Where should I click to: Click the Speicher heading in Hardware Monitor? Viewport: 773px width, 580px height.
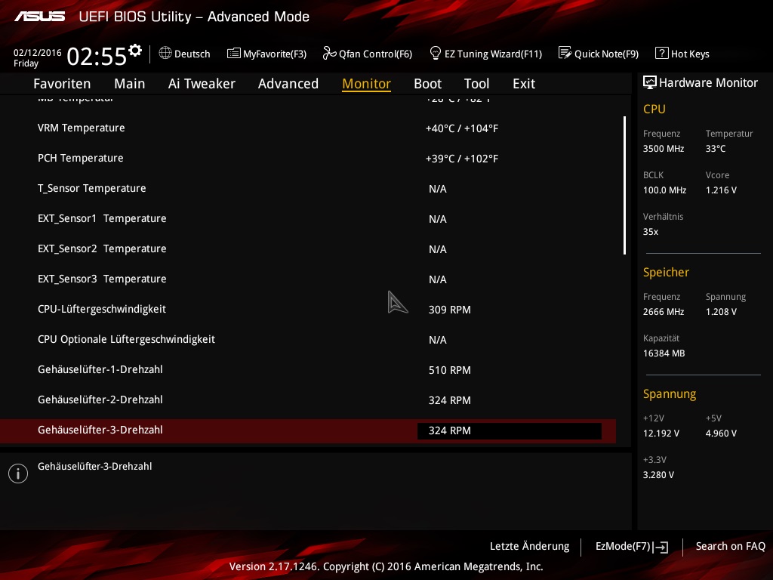pos(666,272)
